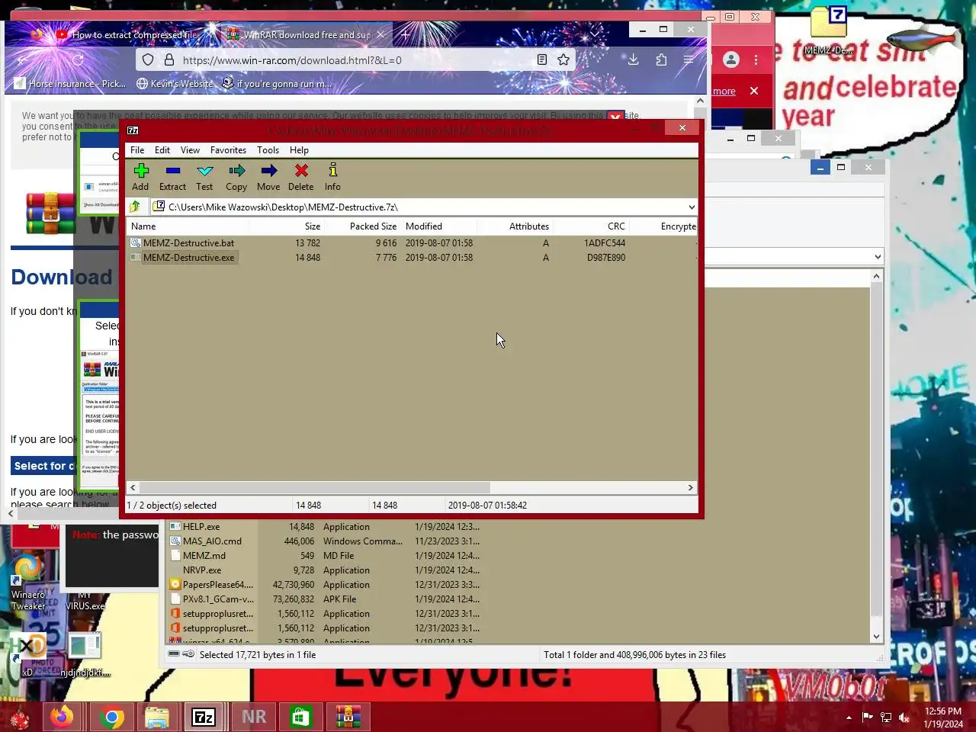Screen dimensions: 976x732
Task: Open the Favorites menu
Action: pyautogui.click(x=228, y=150)
